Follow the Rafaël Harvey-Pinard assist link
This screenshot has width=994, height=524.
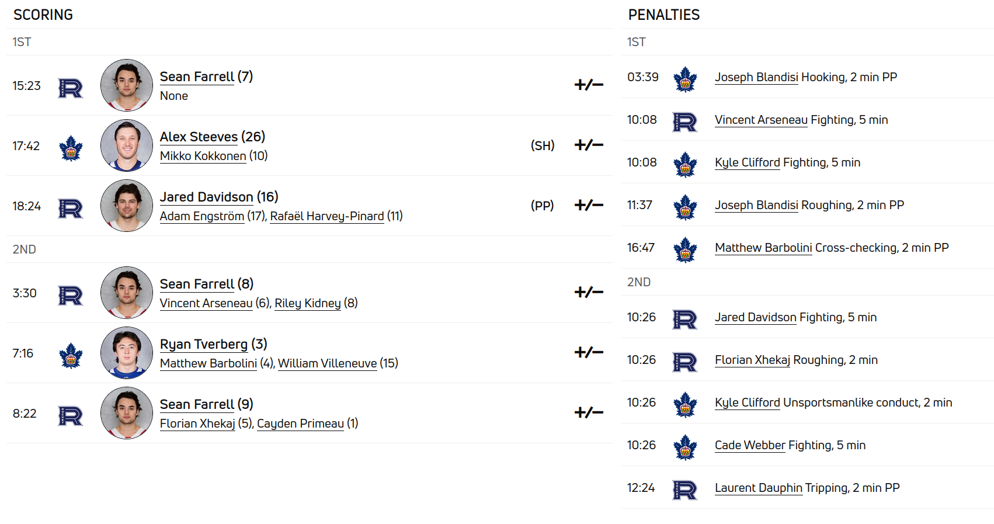[x=327, y=217]
